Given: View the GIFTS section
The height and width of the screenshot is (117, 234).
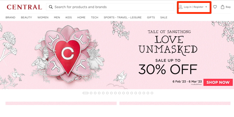Looking at the screenshot, I should (151, 18).
